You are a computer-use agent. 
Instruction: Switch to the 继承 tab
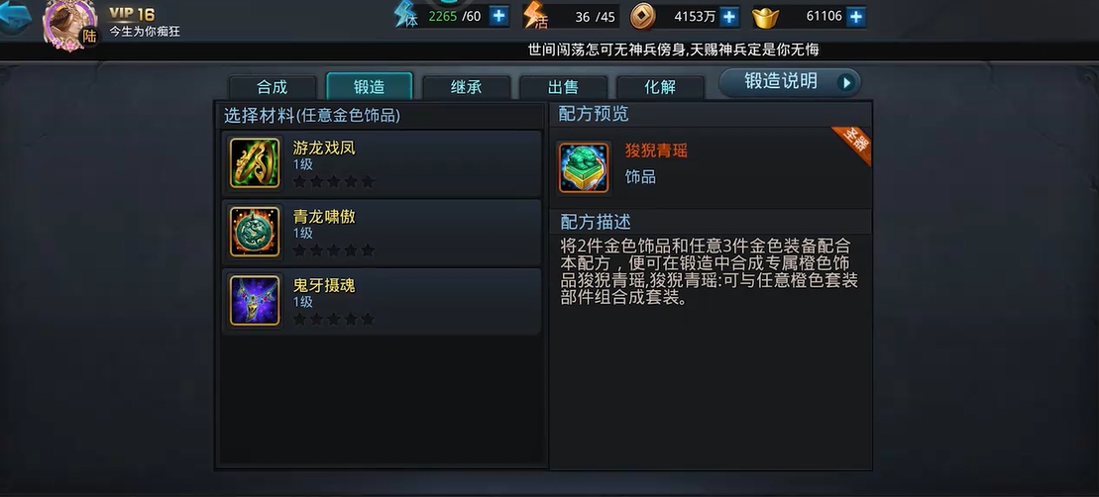pos(466,87)
